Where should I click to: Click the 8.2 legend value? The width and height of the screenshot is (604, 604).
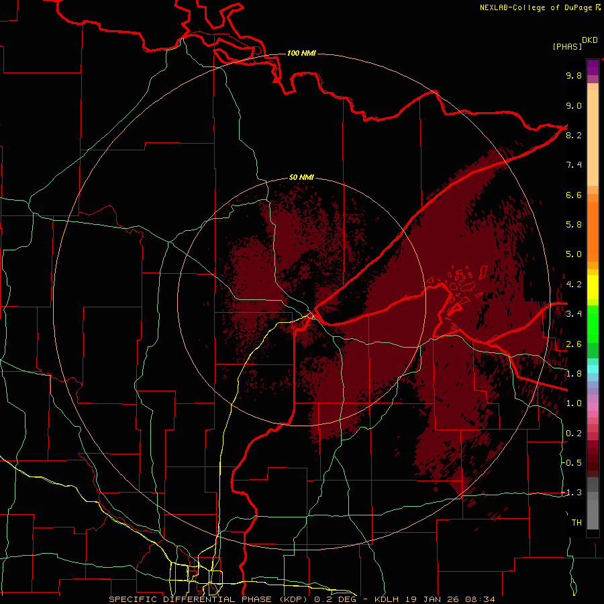coord(574,135)
